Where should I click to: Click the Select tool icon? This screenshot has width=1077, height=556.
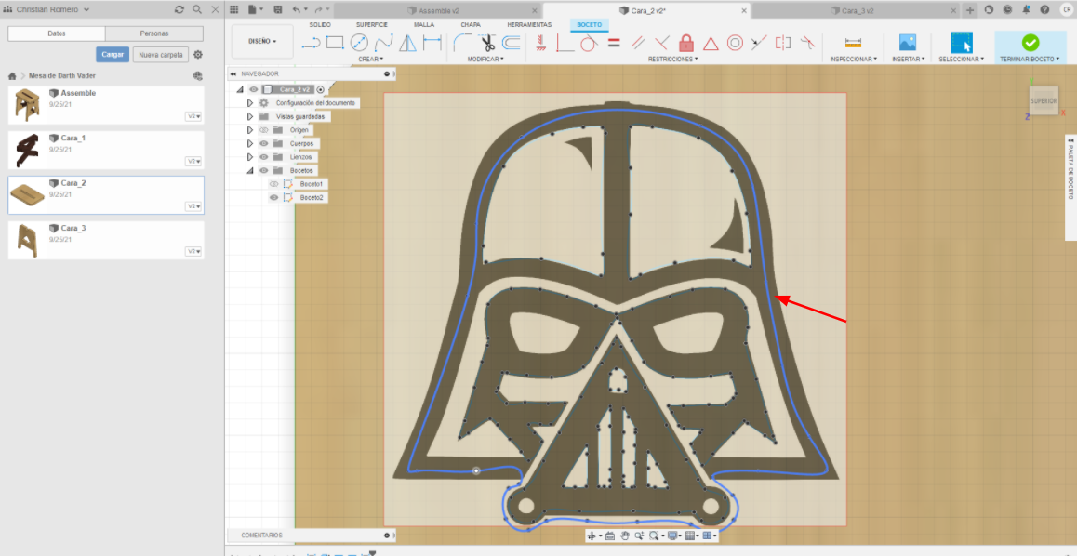962,43
